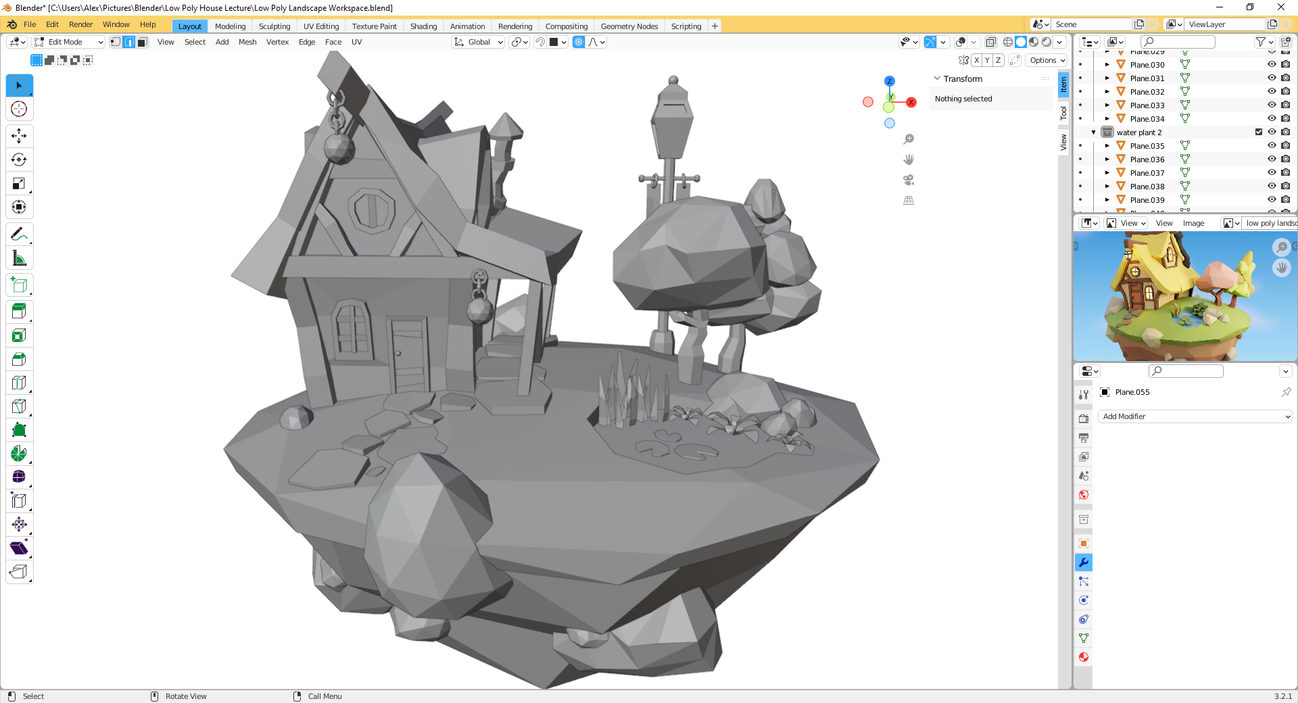This screenshot has height=703, width=1298.
Task: Select the Smooth tool
Action: pos(19,477)
